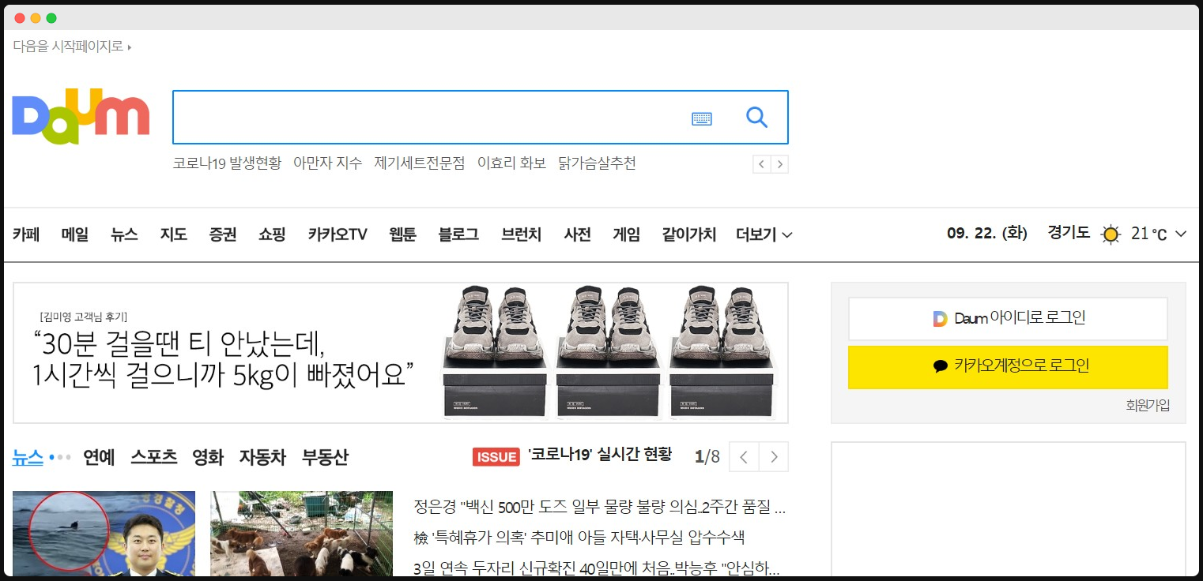This screenshot has height=581, width=1203.
Task: Click Daum 아이디로 로그인 button
Action: click(1008, 318)
